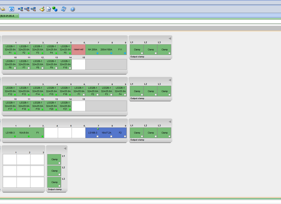Screen dimensions: 281x204
Task: Click the blue refresh arrows toolbar icon
Action: coord(64,9)
